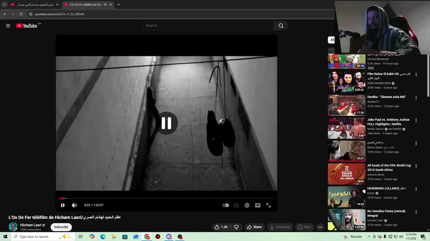Open Microsoft Store from the taskbar
This screenshot has height=241, width=430.
125,237
